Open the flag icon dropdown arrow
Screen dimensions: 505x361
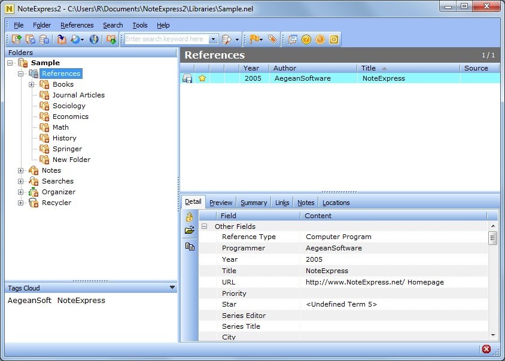[261, 39]
